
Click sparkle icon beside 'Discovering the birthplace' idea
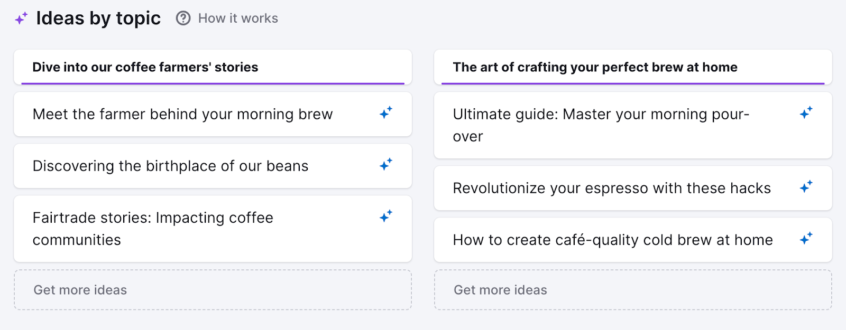pos(386,164)
